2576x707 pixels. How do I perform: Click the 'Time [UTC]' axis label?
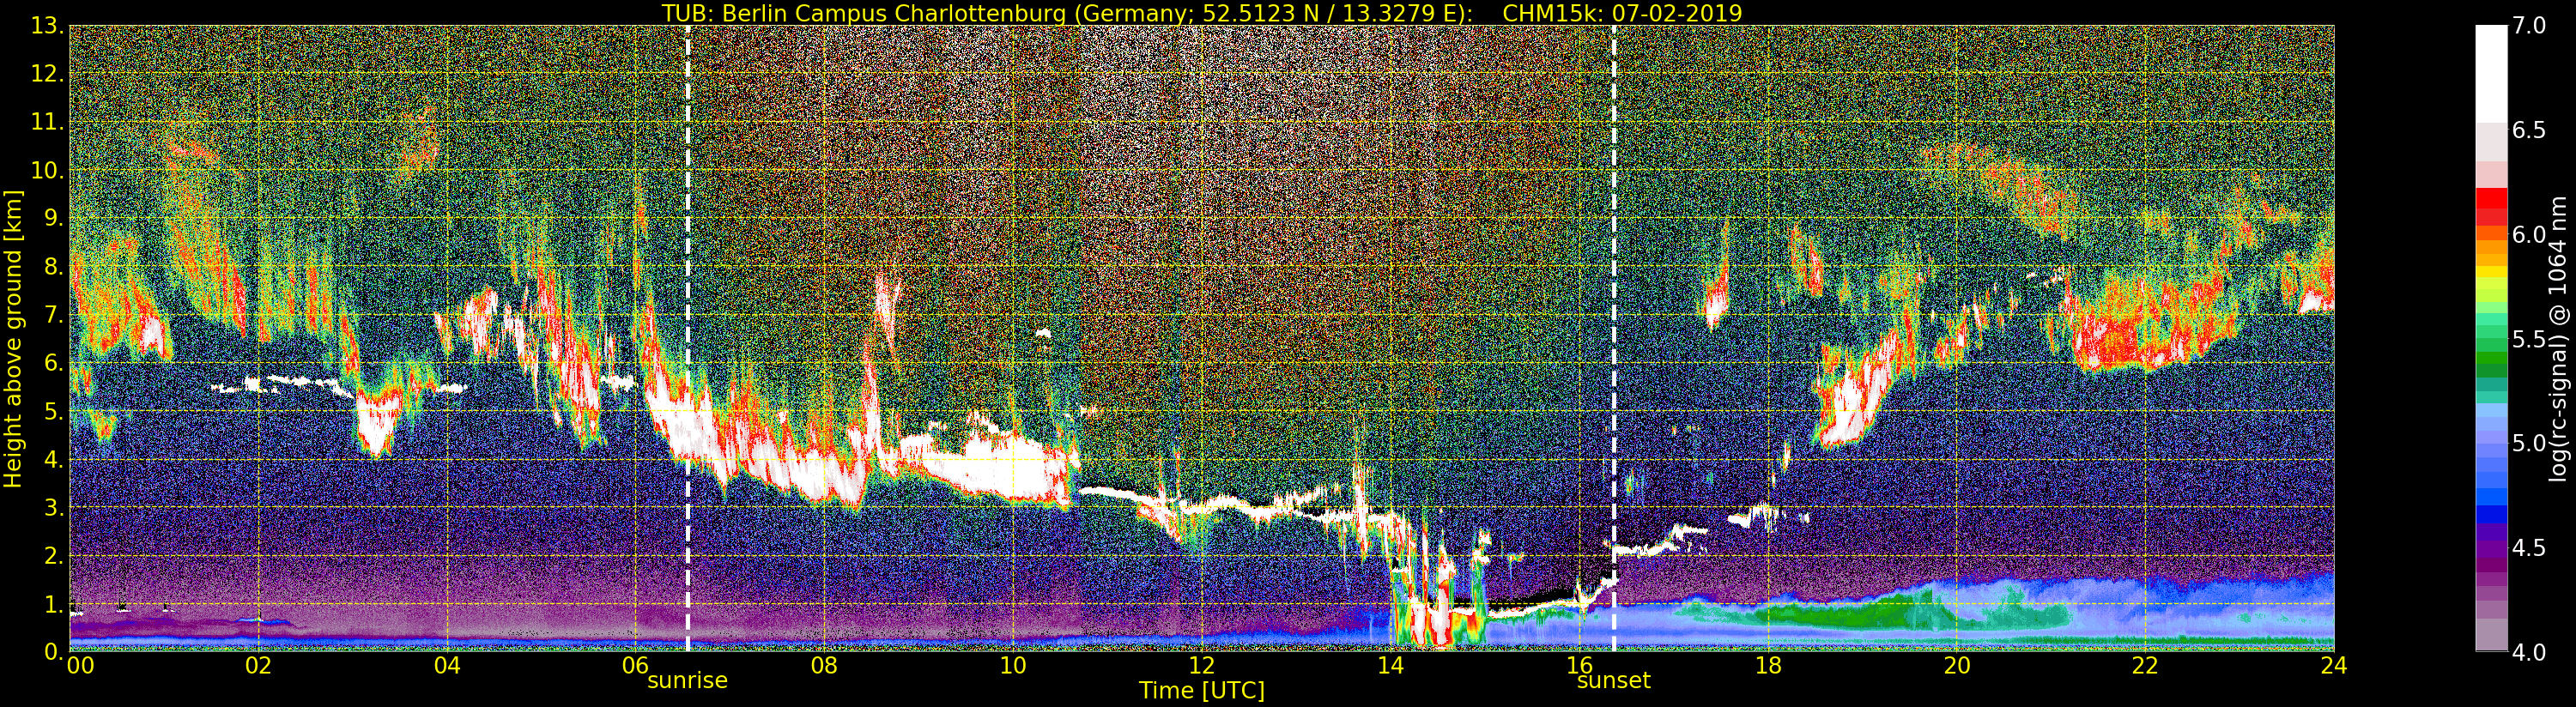[1202, 690]
